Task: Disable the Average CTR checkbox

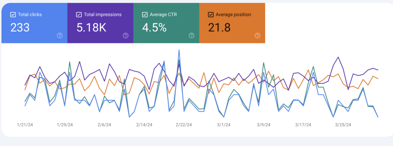Action: [x=145, y=15]
